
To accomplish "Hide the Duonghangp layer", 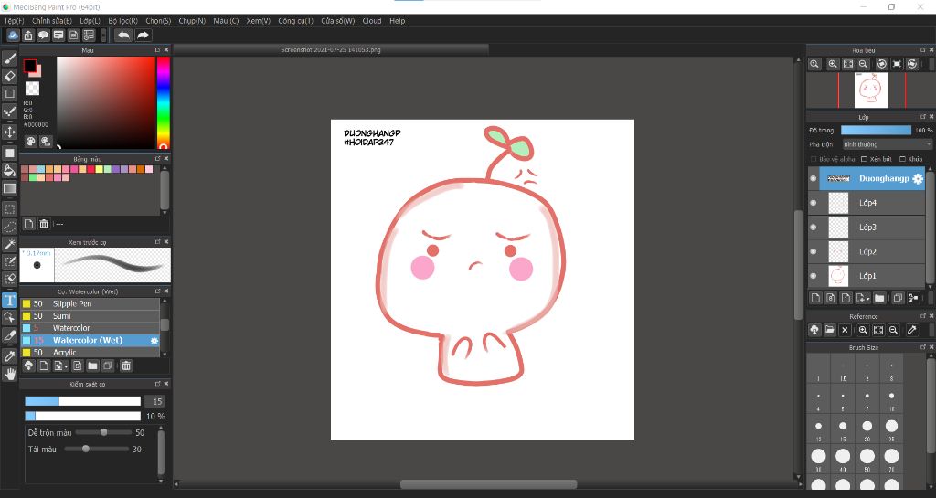I will click(813, 178).
